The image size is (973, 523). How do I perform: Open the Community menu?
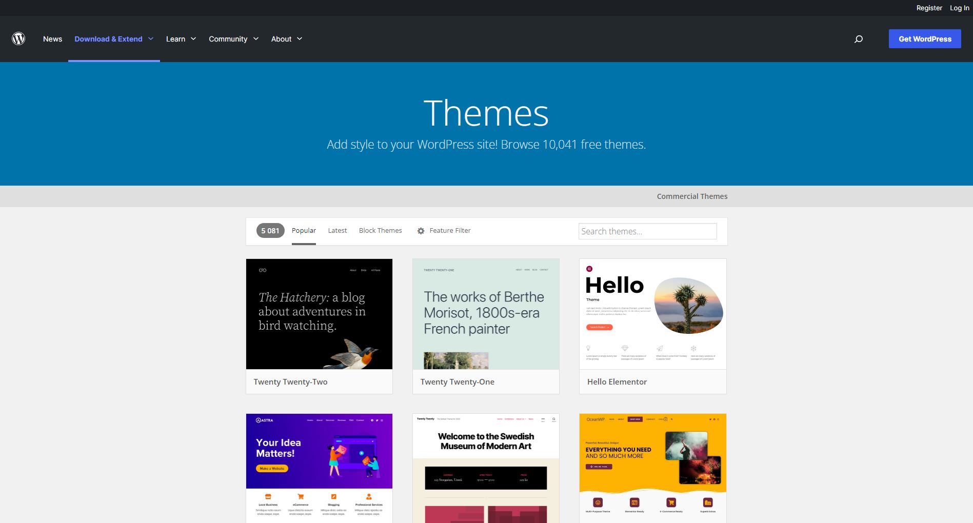click(228, 39)
